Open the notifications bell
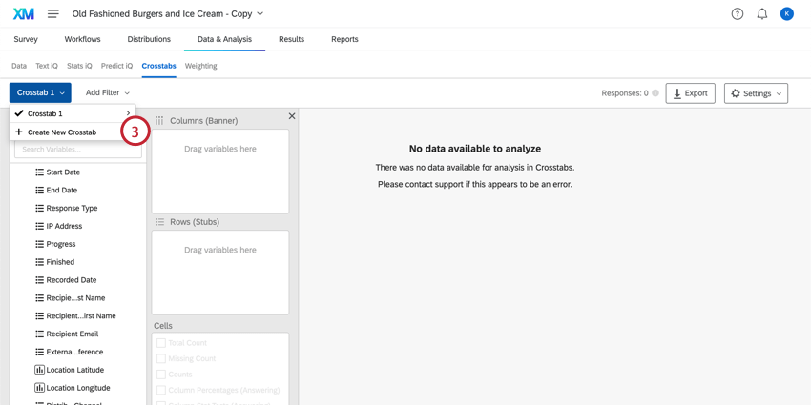Screen dimensions: 811x405 click(x=762, y=14)
